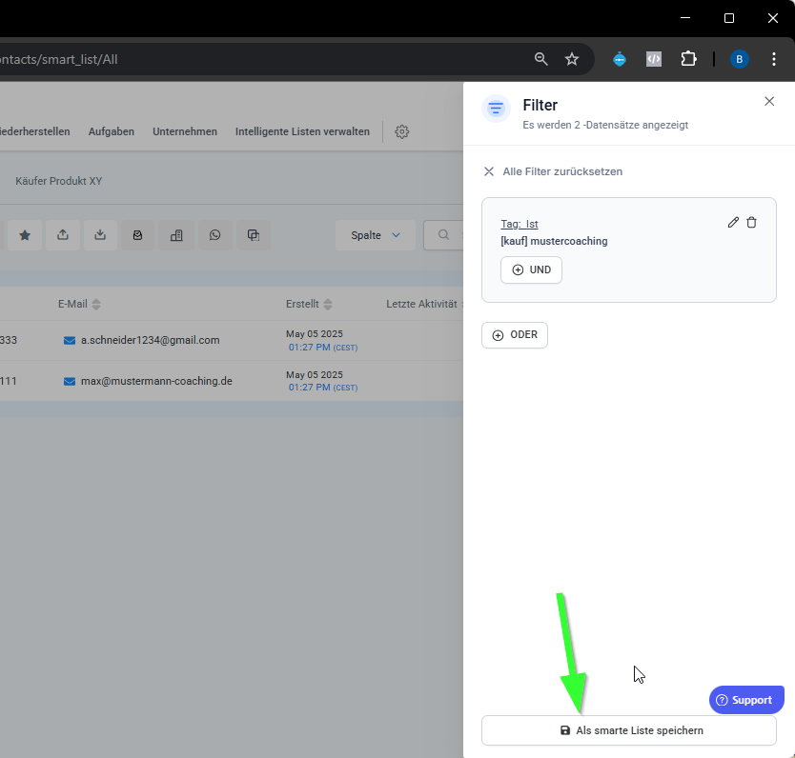Click the Filter panel header icon

pos(496,109)
